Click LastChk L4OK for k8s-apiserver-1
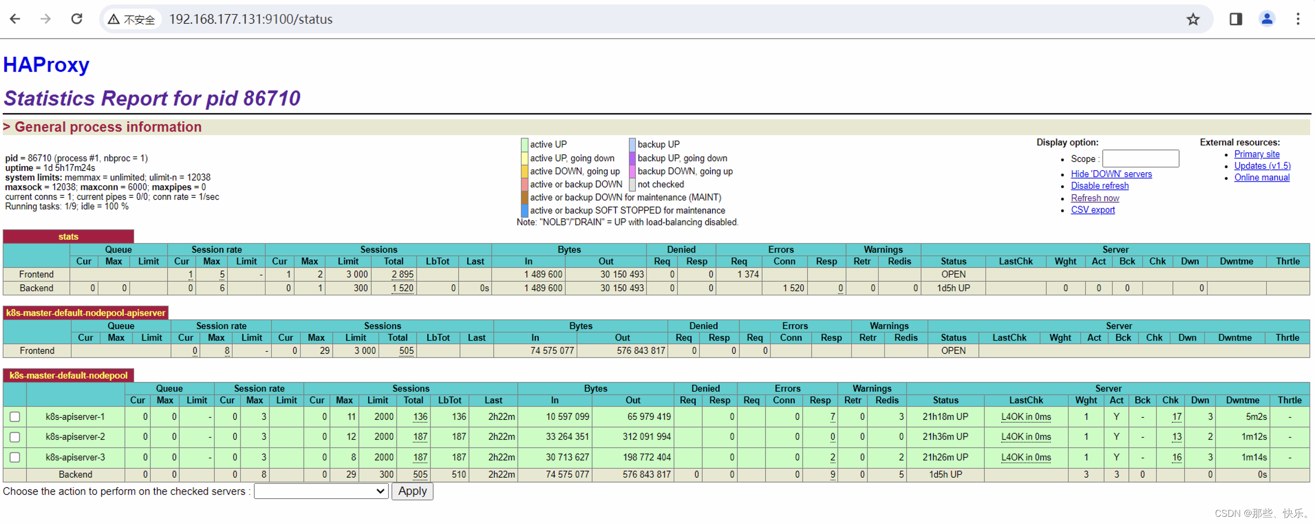1315x523 pixels. tap(1026, 417)
